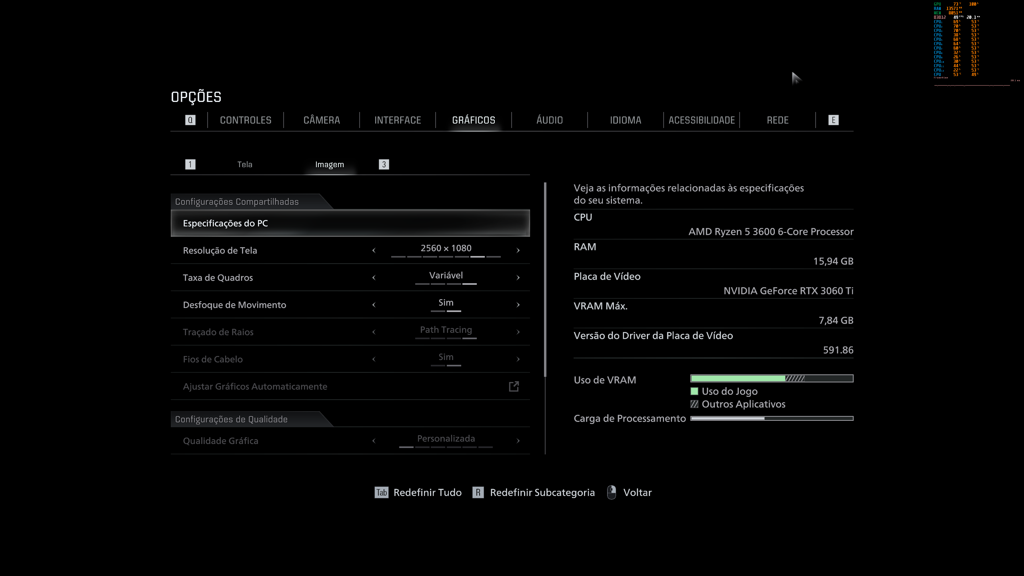Toggle Desfoque de Movimento with right arrow
This screenshot has height=576, width=1024.
click(518, 305)
